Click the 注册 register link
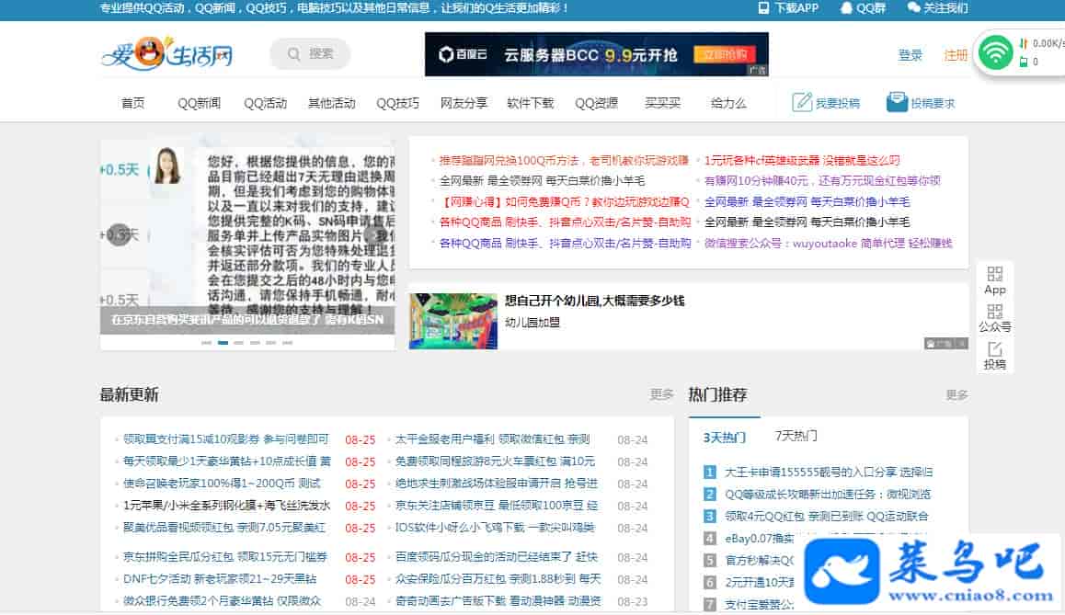This screenshot has height=615, width=1065. (956, 55)
